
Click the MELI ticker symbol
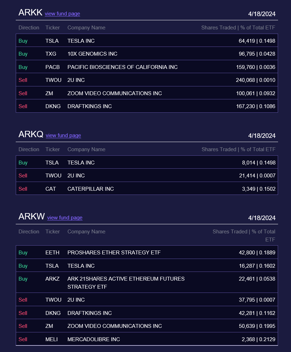[x=51, y=339]
